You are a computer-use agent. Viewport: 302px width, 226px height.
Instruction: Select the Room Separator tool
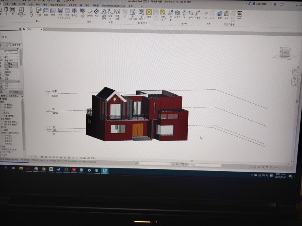click(133, 15)
